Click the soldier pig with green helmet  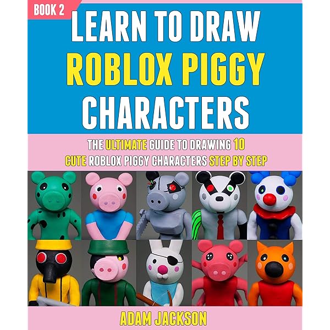click(x=109, y=273)
